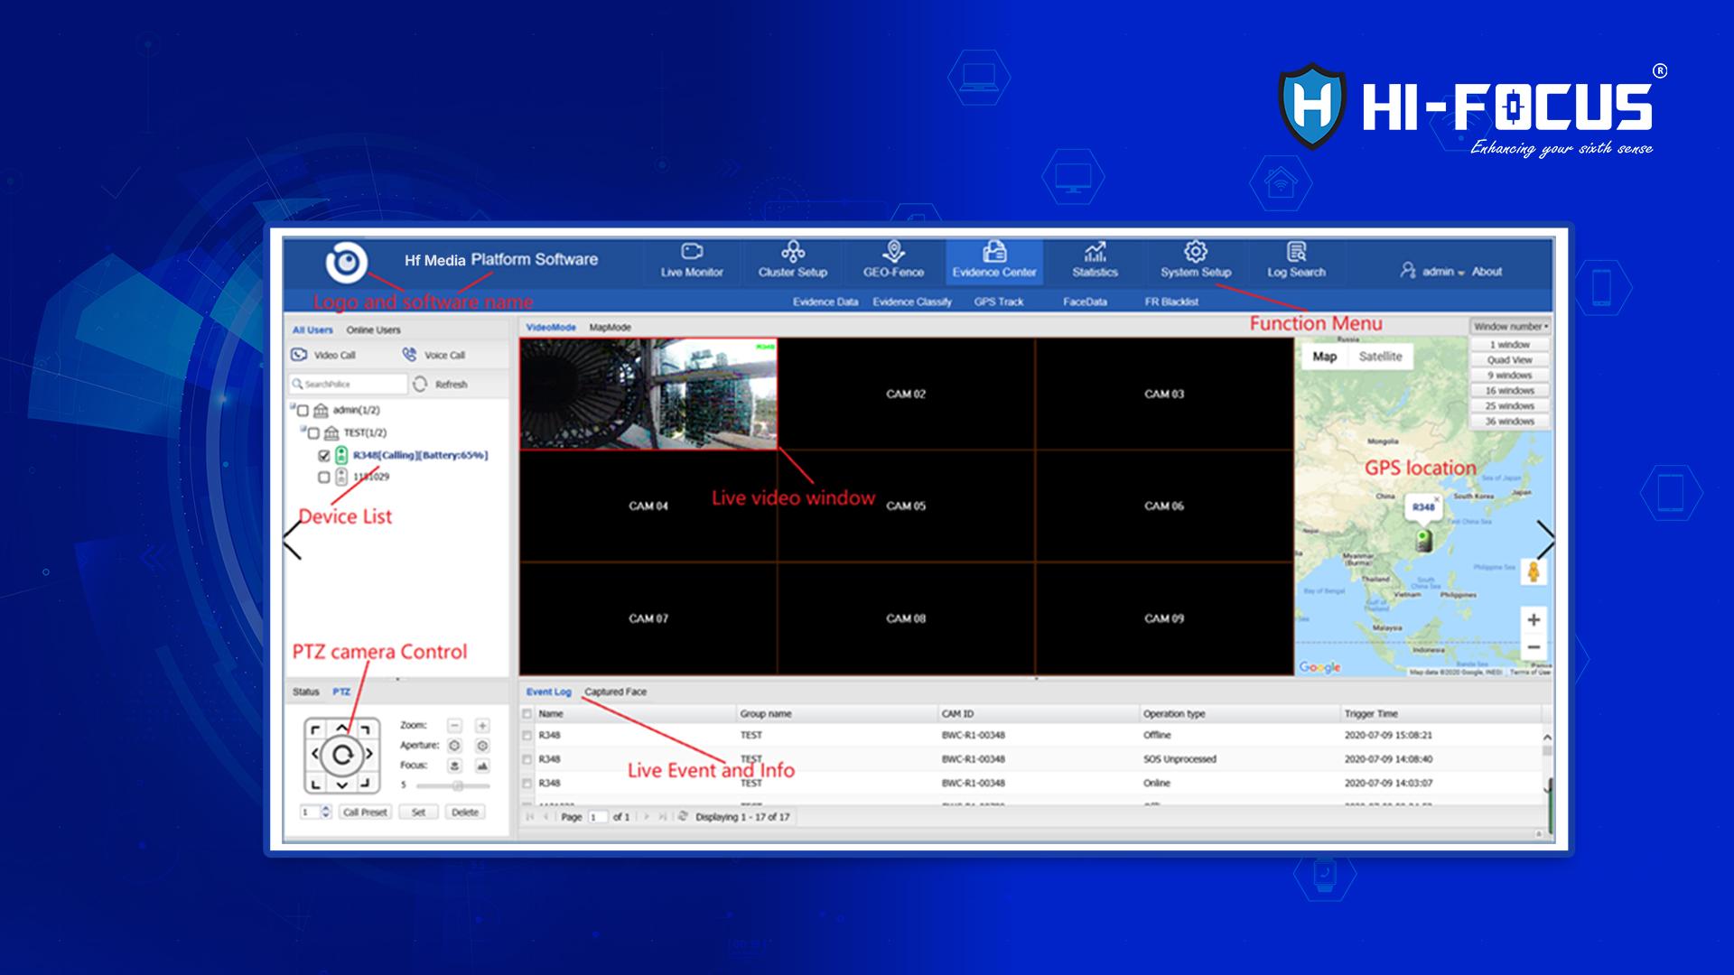Select the 1 window layout option

pyautogui.click(x=1510, y=345)
